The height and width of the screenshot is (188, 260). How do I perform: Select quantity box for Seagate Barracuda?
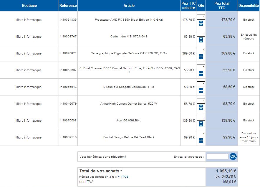(x=201, y=84)
